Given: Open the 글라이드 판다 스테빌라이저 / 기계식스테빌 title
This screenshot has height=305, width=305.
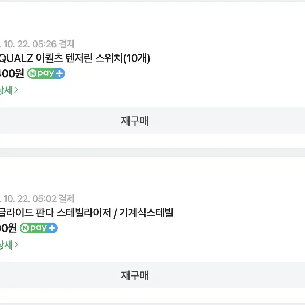Looking at the screenshot, I should pos(86,213).
